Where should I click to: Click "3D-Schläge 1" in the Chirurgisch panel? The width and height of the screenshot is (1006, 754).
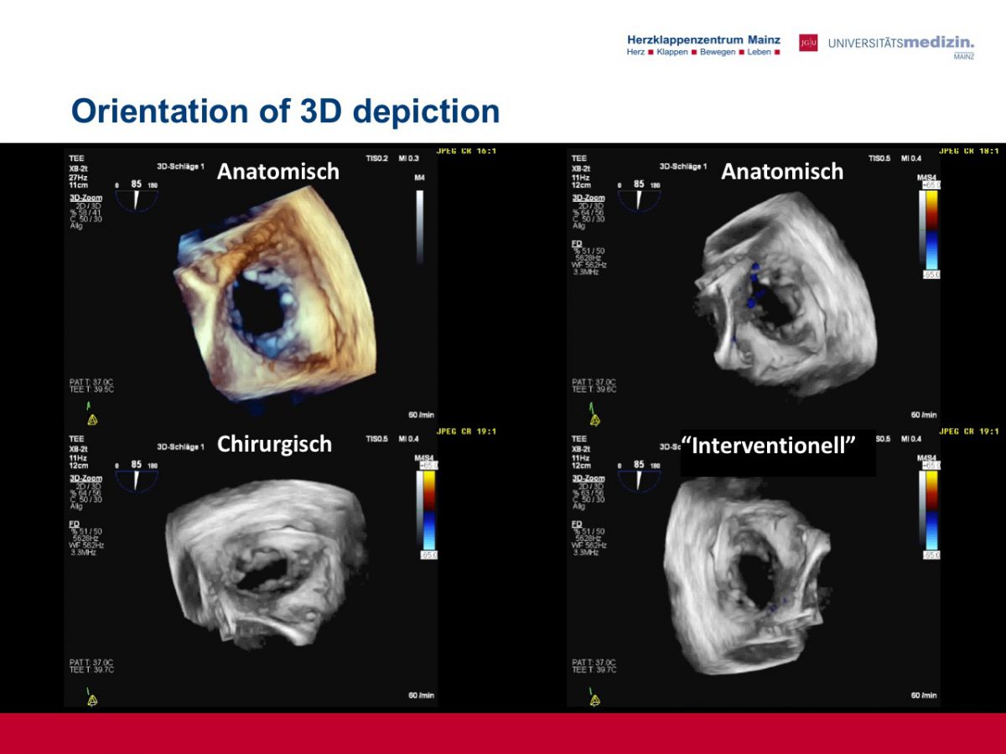(180, 447)
